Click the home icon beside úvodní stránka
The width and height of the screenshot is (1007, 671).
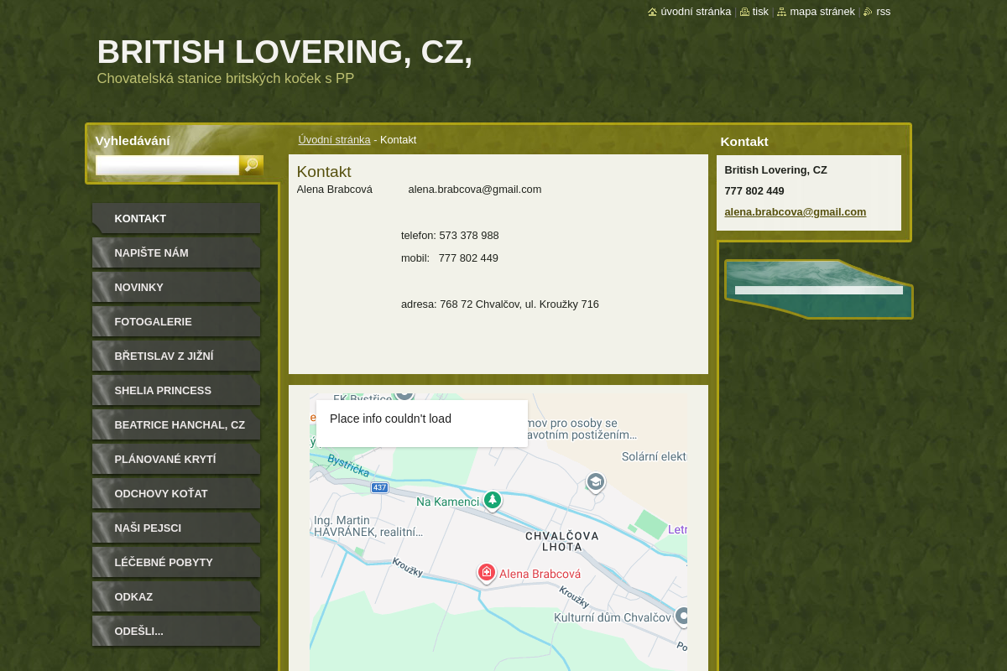click(x=652, y=12)
